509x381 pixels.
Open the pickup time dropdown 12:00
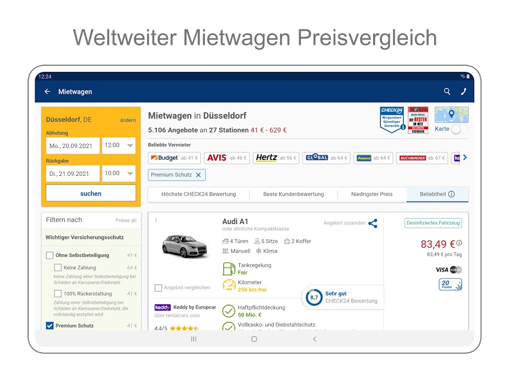click(x=119, y=146)
